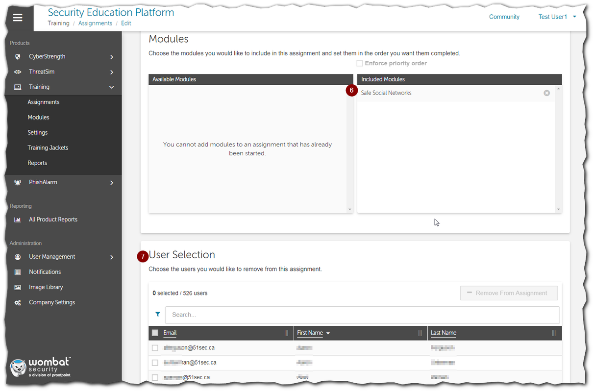Open Settings in Training menu
Screen dimensions: 594x392
pos(38,133)
